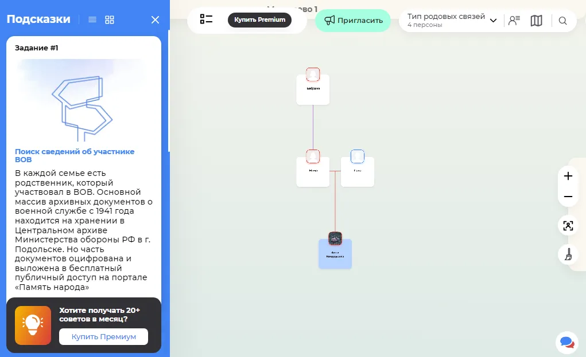This screenshot has height=357, width=586.
Task: Close the Подсказки panel
Action: [x=155, y=19]
